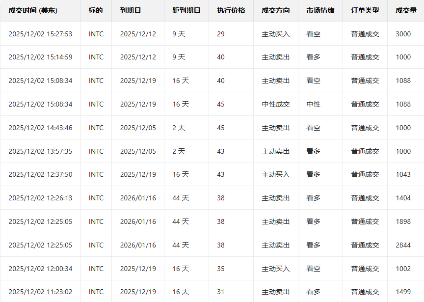Screen dimensions: 424x302
Task: Click the 2025/12/02 13:57:35 timestamp cell
Action: [40, 151]
